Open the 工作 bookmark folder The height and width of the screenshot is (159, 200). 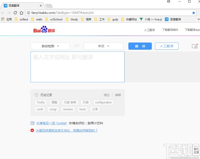tap(99, 19)
